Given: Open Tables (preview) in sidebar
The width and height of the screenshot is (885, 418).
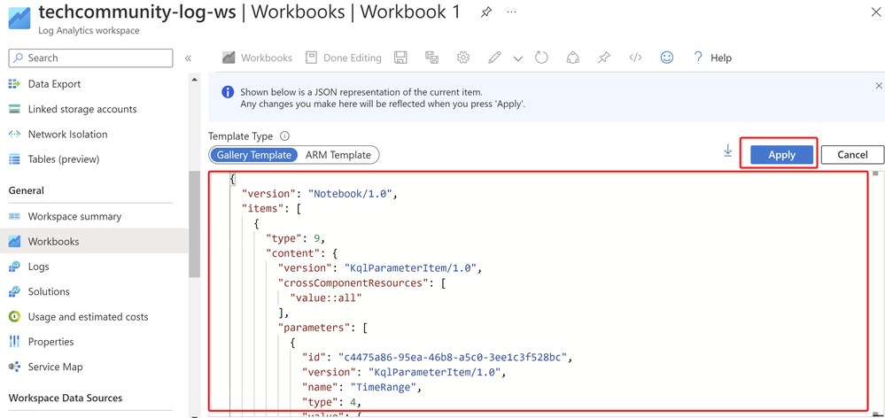Looking at the screenshot, I should (x=64, y=159).
